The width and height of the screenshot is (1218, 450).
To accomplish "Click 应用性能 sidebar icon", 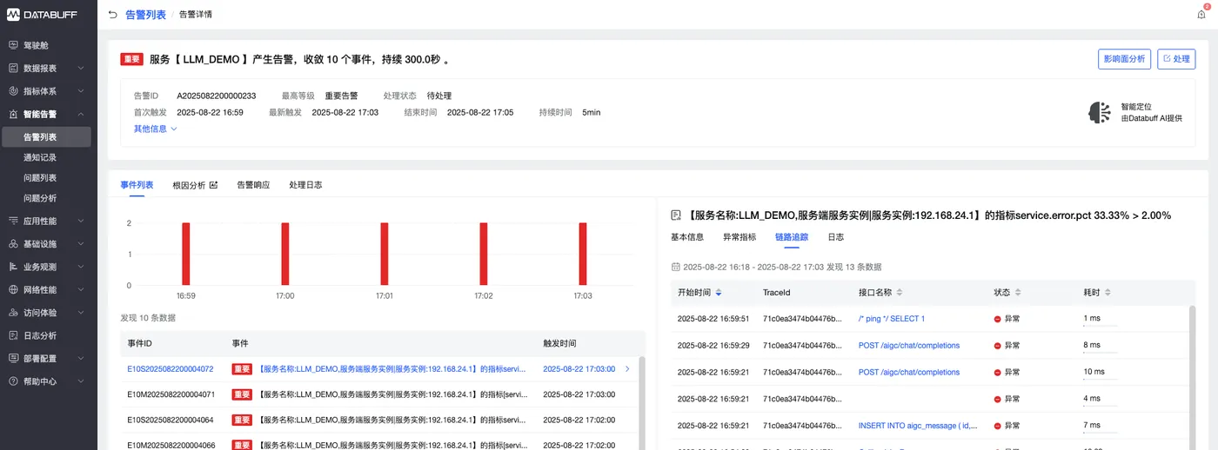I will pyautogui.click(x=13, y=222).
